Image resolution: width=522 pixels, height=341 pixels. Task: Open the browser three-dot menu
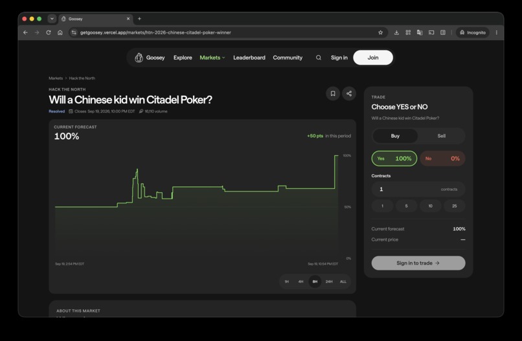[496, 32]
